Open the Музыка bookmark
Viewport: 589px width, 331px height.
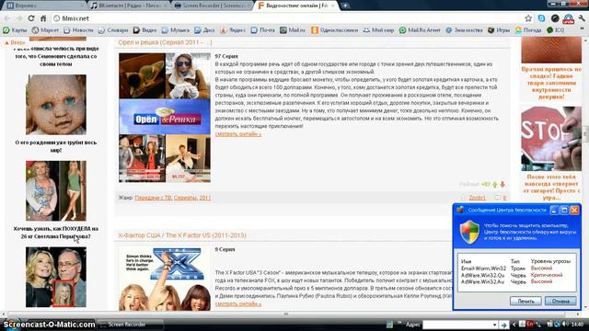[x=176, y=30]
